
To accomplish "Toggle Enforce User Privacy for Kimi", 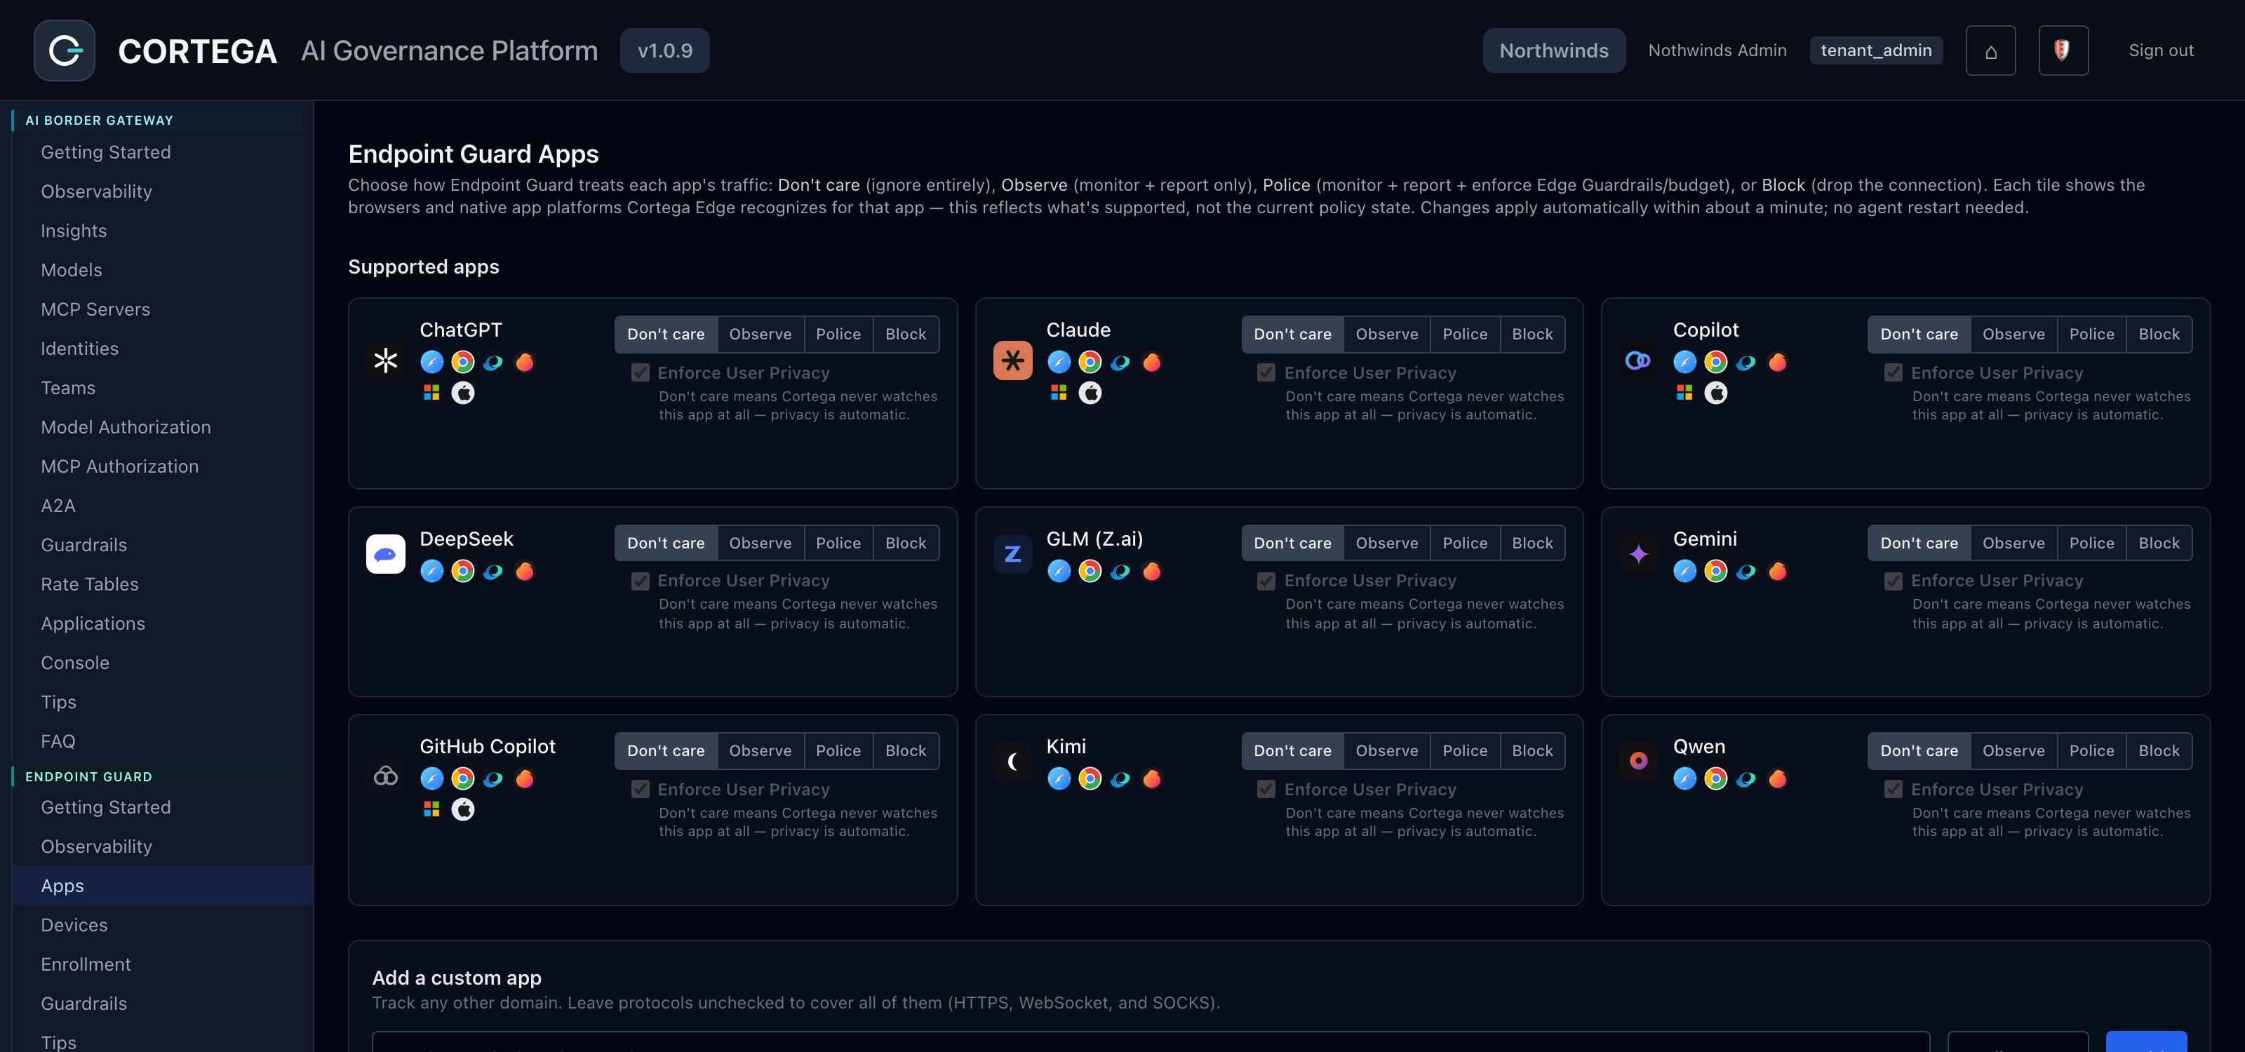I will (1266, 789).
